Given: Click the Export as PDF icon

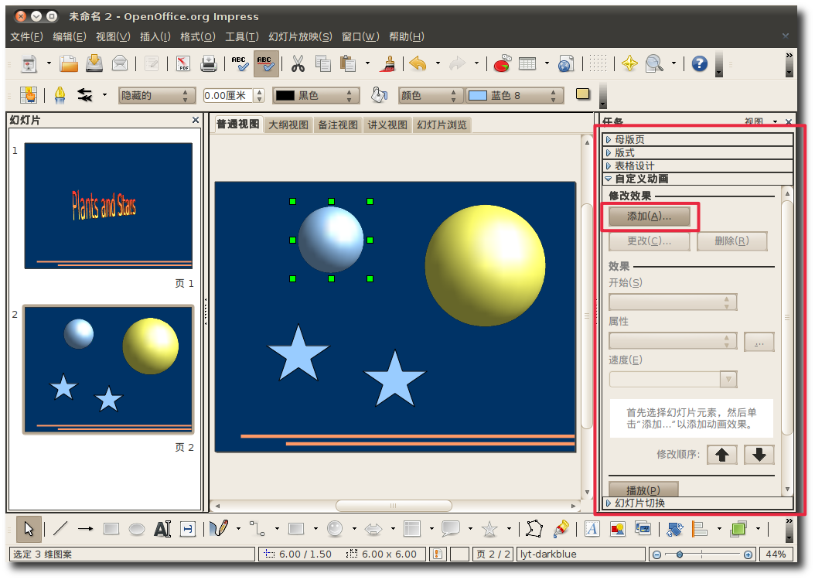Looking at the screenshot, I should 183,64.
